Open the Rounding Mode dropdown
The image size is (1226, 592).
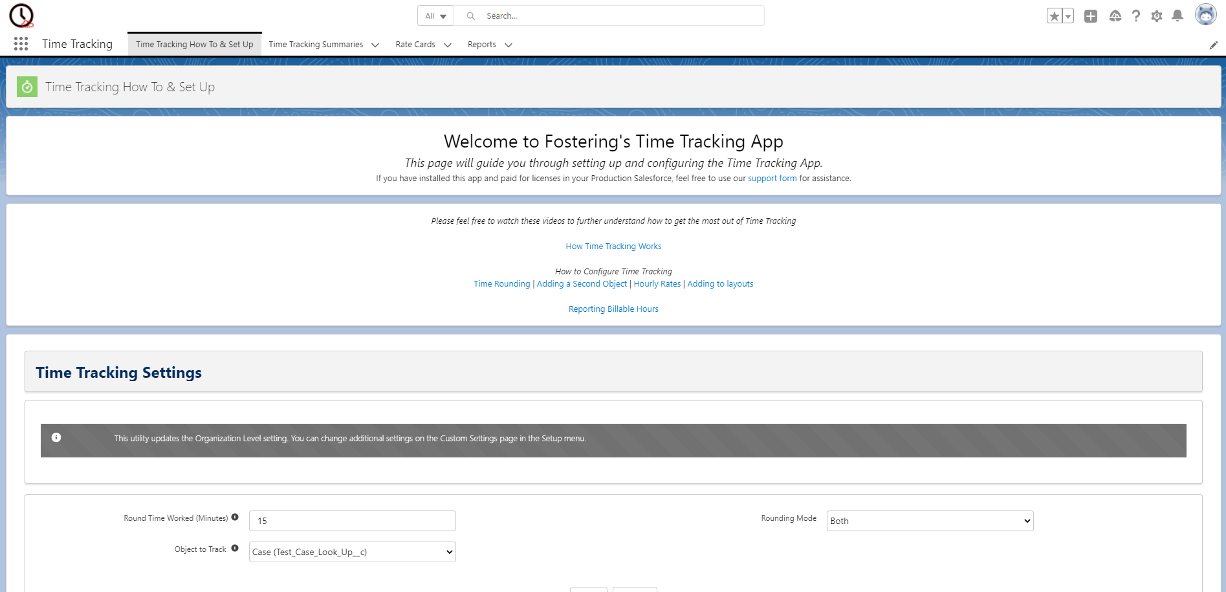[929, 520]
